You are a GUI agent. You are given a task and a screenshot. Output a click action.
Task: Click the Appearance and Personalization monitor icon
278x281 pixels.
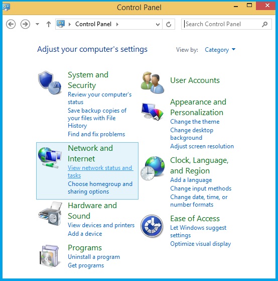152,112
